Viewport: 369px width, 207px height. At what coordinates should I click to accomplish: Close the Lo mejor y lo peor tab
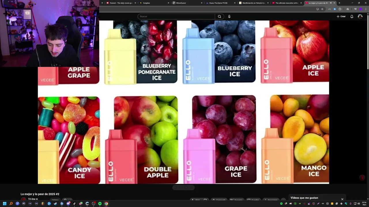pyautogui.click(x=334, y=3)
